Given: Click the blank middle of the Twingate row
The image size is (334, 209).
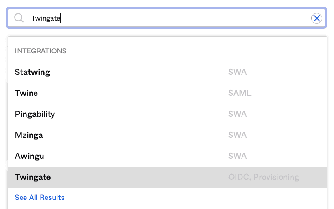Looking at the screenshot, I should (x=137, y=177).
